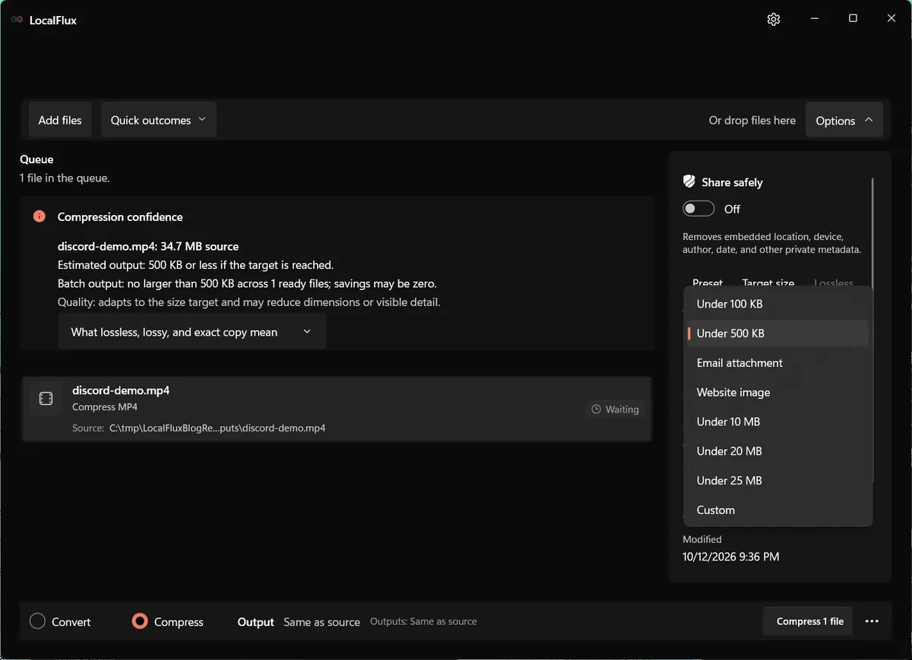This screenshot has width=912, height=660.
Task: Click the Compress 1 file button
Action: pos(809,621)
